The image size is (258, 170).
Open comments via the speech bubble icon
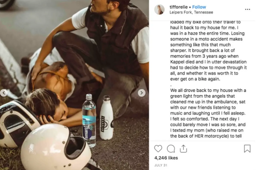(x=171, y=149)
